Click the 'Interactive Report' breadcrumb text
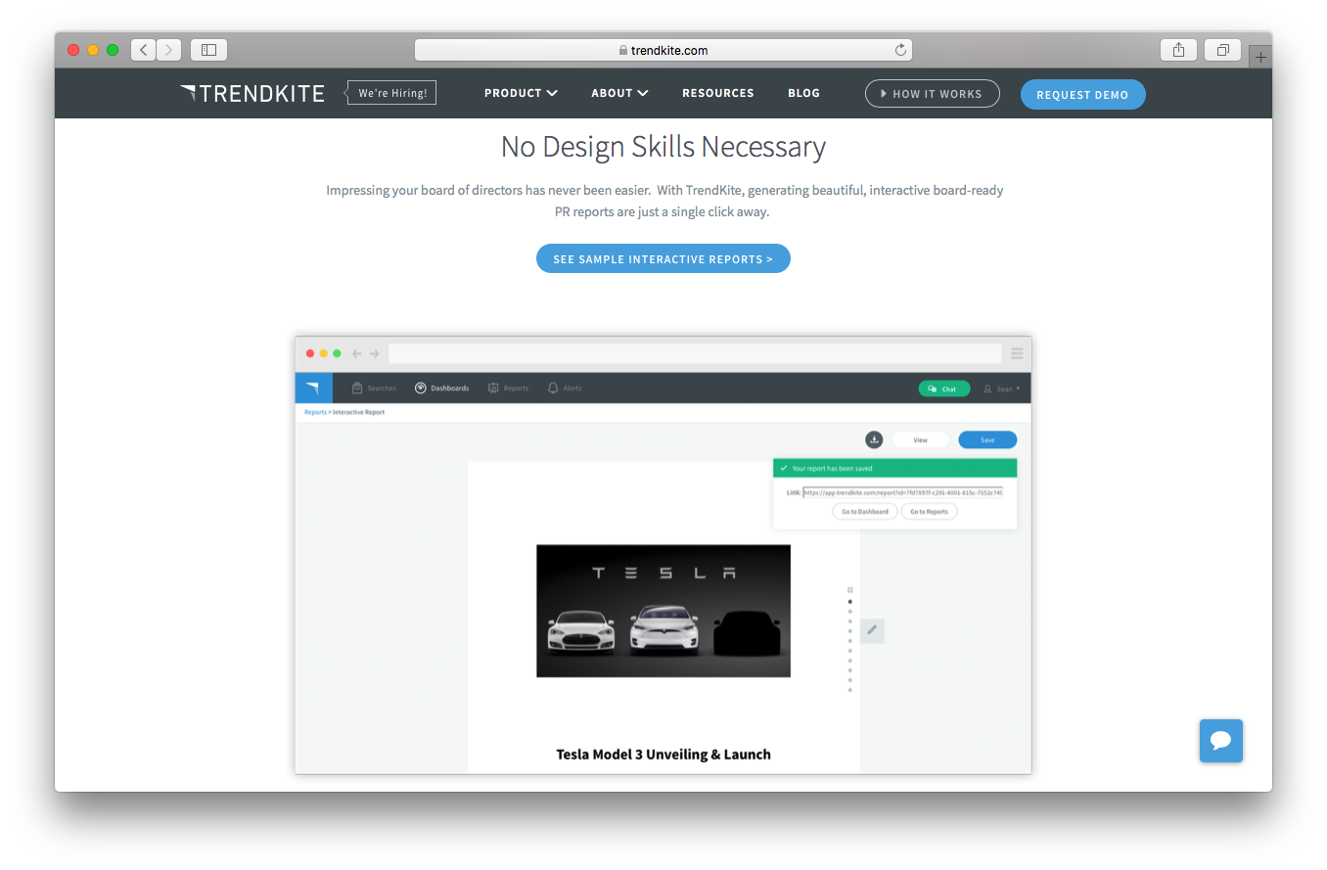 point(358,412)
